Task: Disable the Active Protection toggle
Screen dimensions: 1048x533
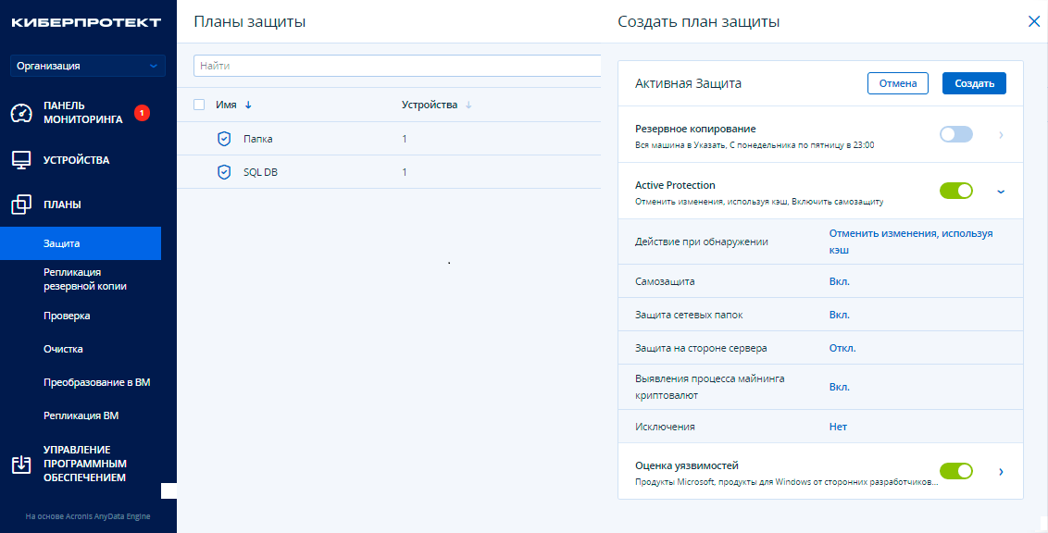Action: 956,191
